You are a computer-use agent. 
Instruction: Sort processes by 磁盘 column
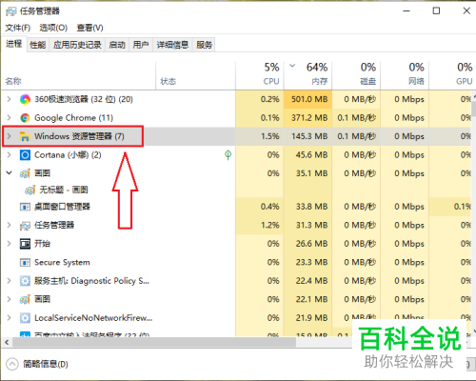tap(356, 75)
